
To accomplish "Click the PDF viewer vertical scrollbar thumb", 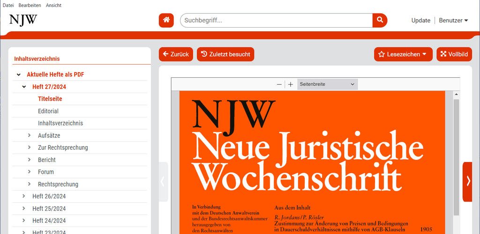I will tap(456, 157).
